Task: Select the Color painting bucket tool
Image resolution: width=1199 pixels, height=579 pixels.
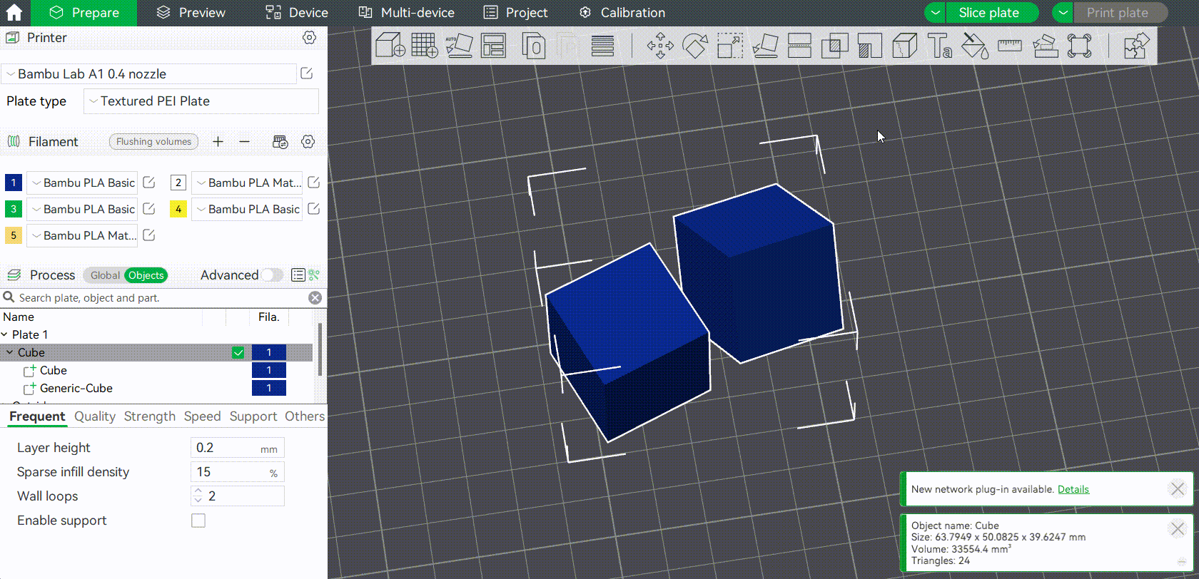Action: click(975, 46)
